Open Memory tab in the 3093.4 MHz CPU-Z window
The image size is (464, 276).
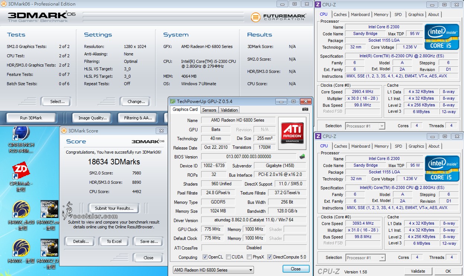[381, 146]
